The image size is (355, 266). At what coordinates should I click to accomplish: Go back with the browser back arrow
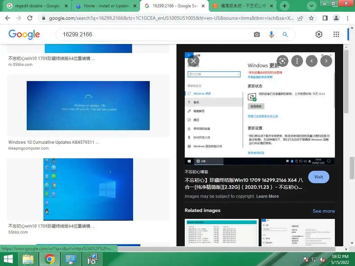pos(8,18)
